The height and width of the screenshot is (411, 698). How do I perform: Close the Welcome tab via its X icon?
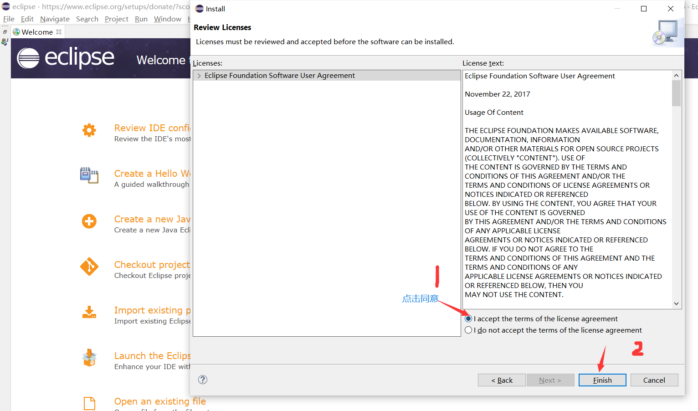coord(59,32)
